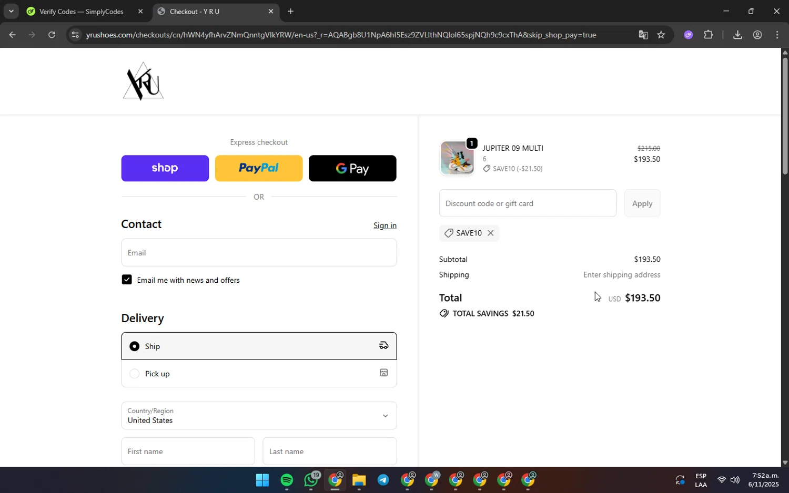Open the ESP LAA language switcher
The height and width of the screenshot is (493, 789).
(701, 480)
